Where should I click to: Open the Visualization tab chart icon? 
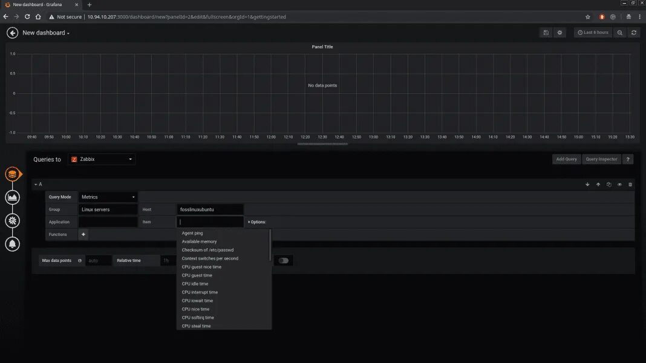click(x=12, y=197)
